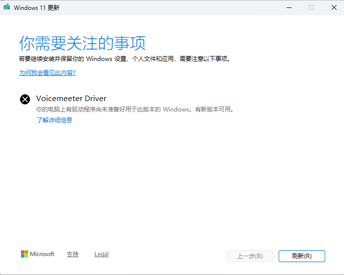Open the Legal link

point(101,254)
